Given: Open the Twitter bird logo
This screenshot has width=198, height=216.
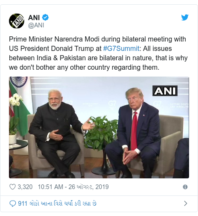Looking at the screenshot, I should [x=185, y=18].
